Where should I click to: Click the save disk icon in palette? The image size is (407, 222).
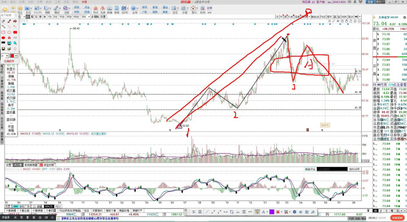click(3, 49)
